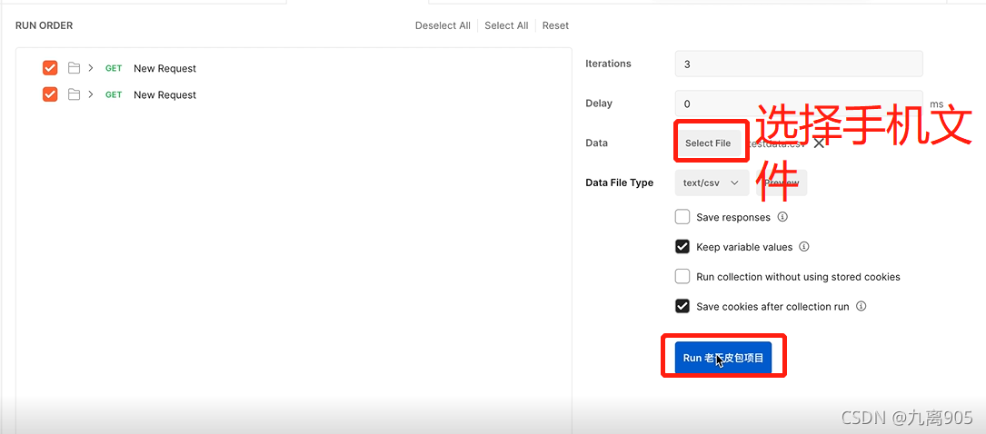Screen dimensions: 986x434
Task: Disable Save cookies after collection run
Action: coord(682,307)
